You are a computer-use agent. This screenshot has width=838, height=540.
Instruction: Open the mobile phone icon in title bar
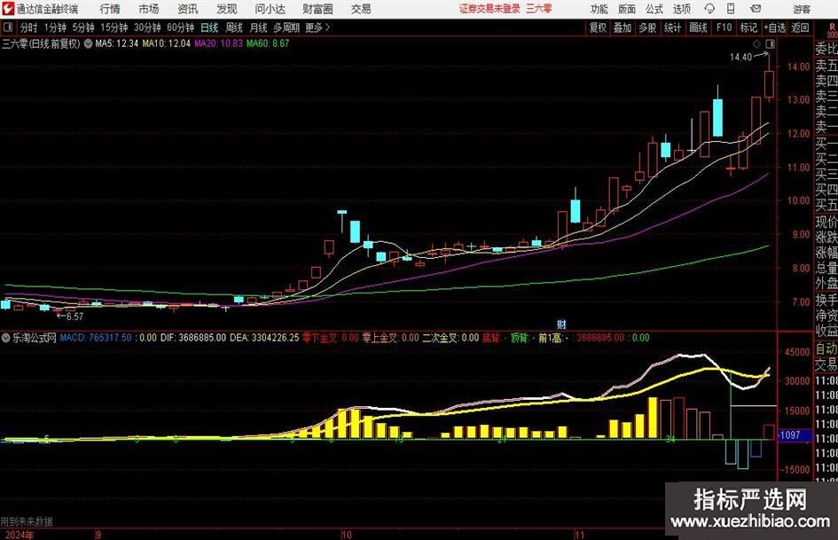[731, 9]
